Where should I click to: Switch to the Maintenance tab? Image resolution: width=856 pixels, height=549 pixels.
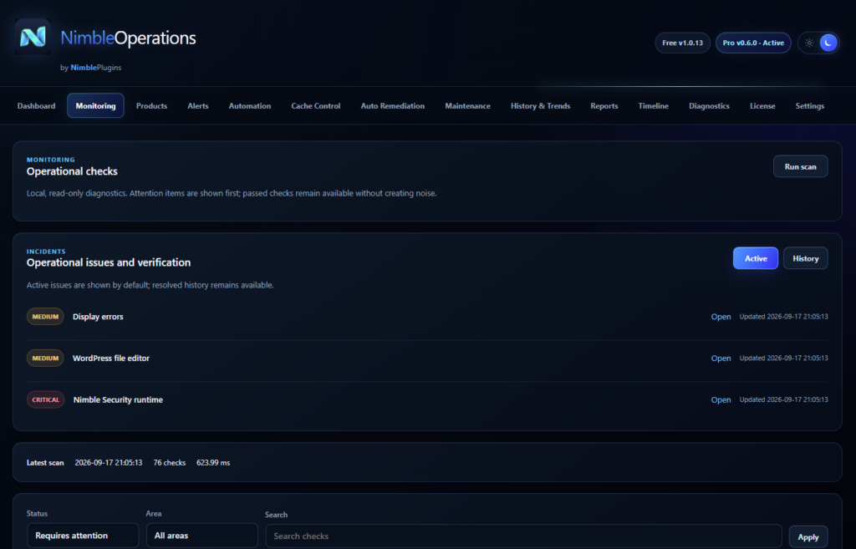[468, 106]
